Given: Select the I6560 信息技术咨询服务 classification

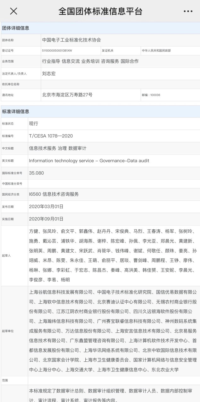Looking at the screenshot, I should 54,194.
